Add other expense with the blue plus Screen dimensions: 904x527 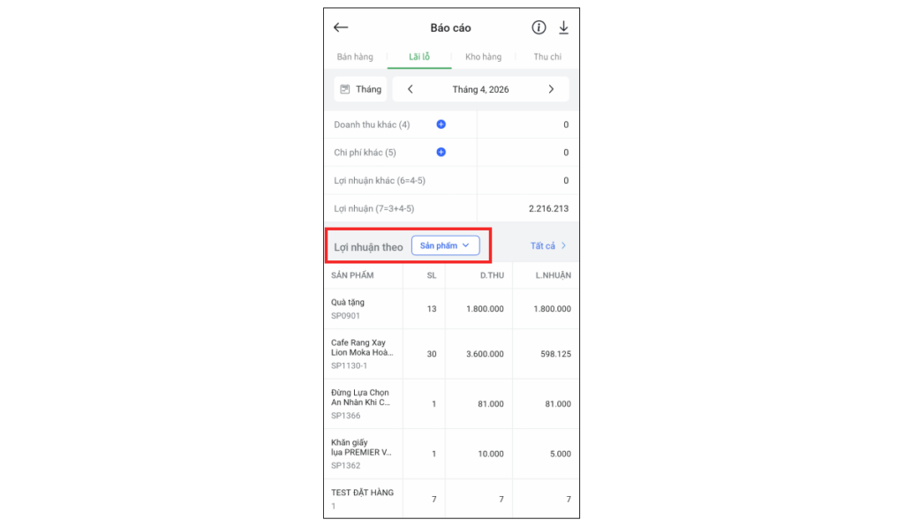441,152
